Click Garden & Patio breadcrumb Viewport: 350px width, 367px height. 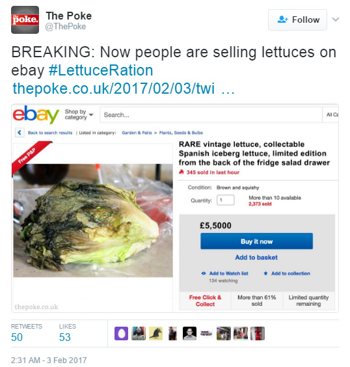pyautogui.click(x=137, y=133)
